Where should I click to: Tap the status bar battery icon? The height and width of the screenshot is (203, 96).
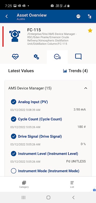68,6
